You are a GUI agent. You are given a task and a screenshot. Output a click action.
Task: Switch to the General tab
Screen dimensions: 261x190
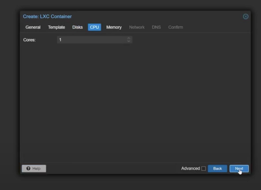point(33,27)
